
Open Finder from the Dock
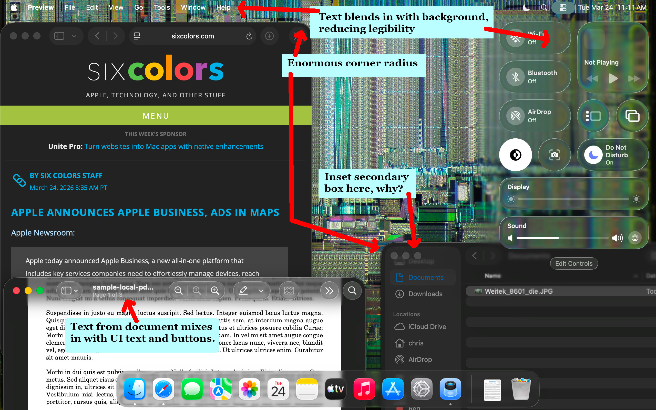[135, 389]
